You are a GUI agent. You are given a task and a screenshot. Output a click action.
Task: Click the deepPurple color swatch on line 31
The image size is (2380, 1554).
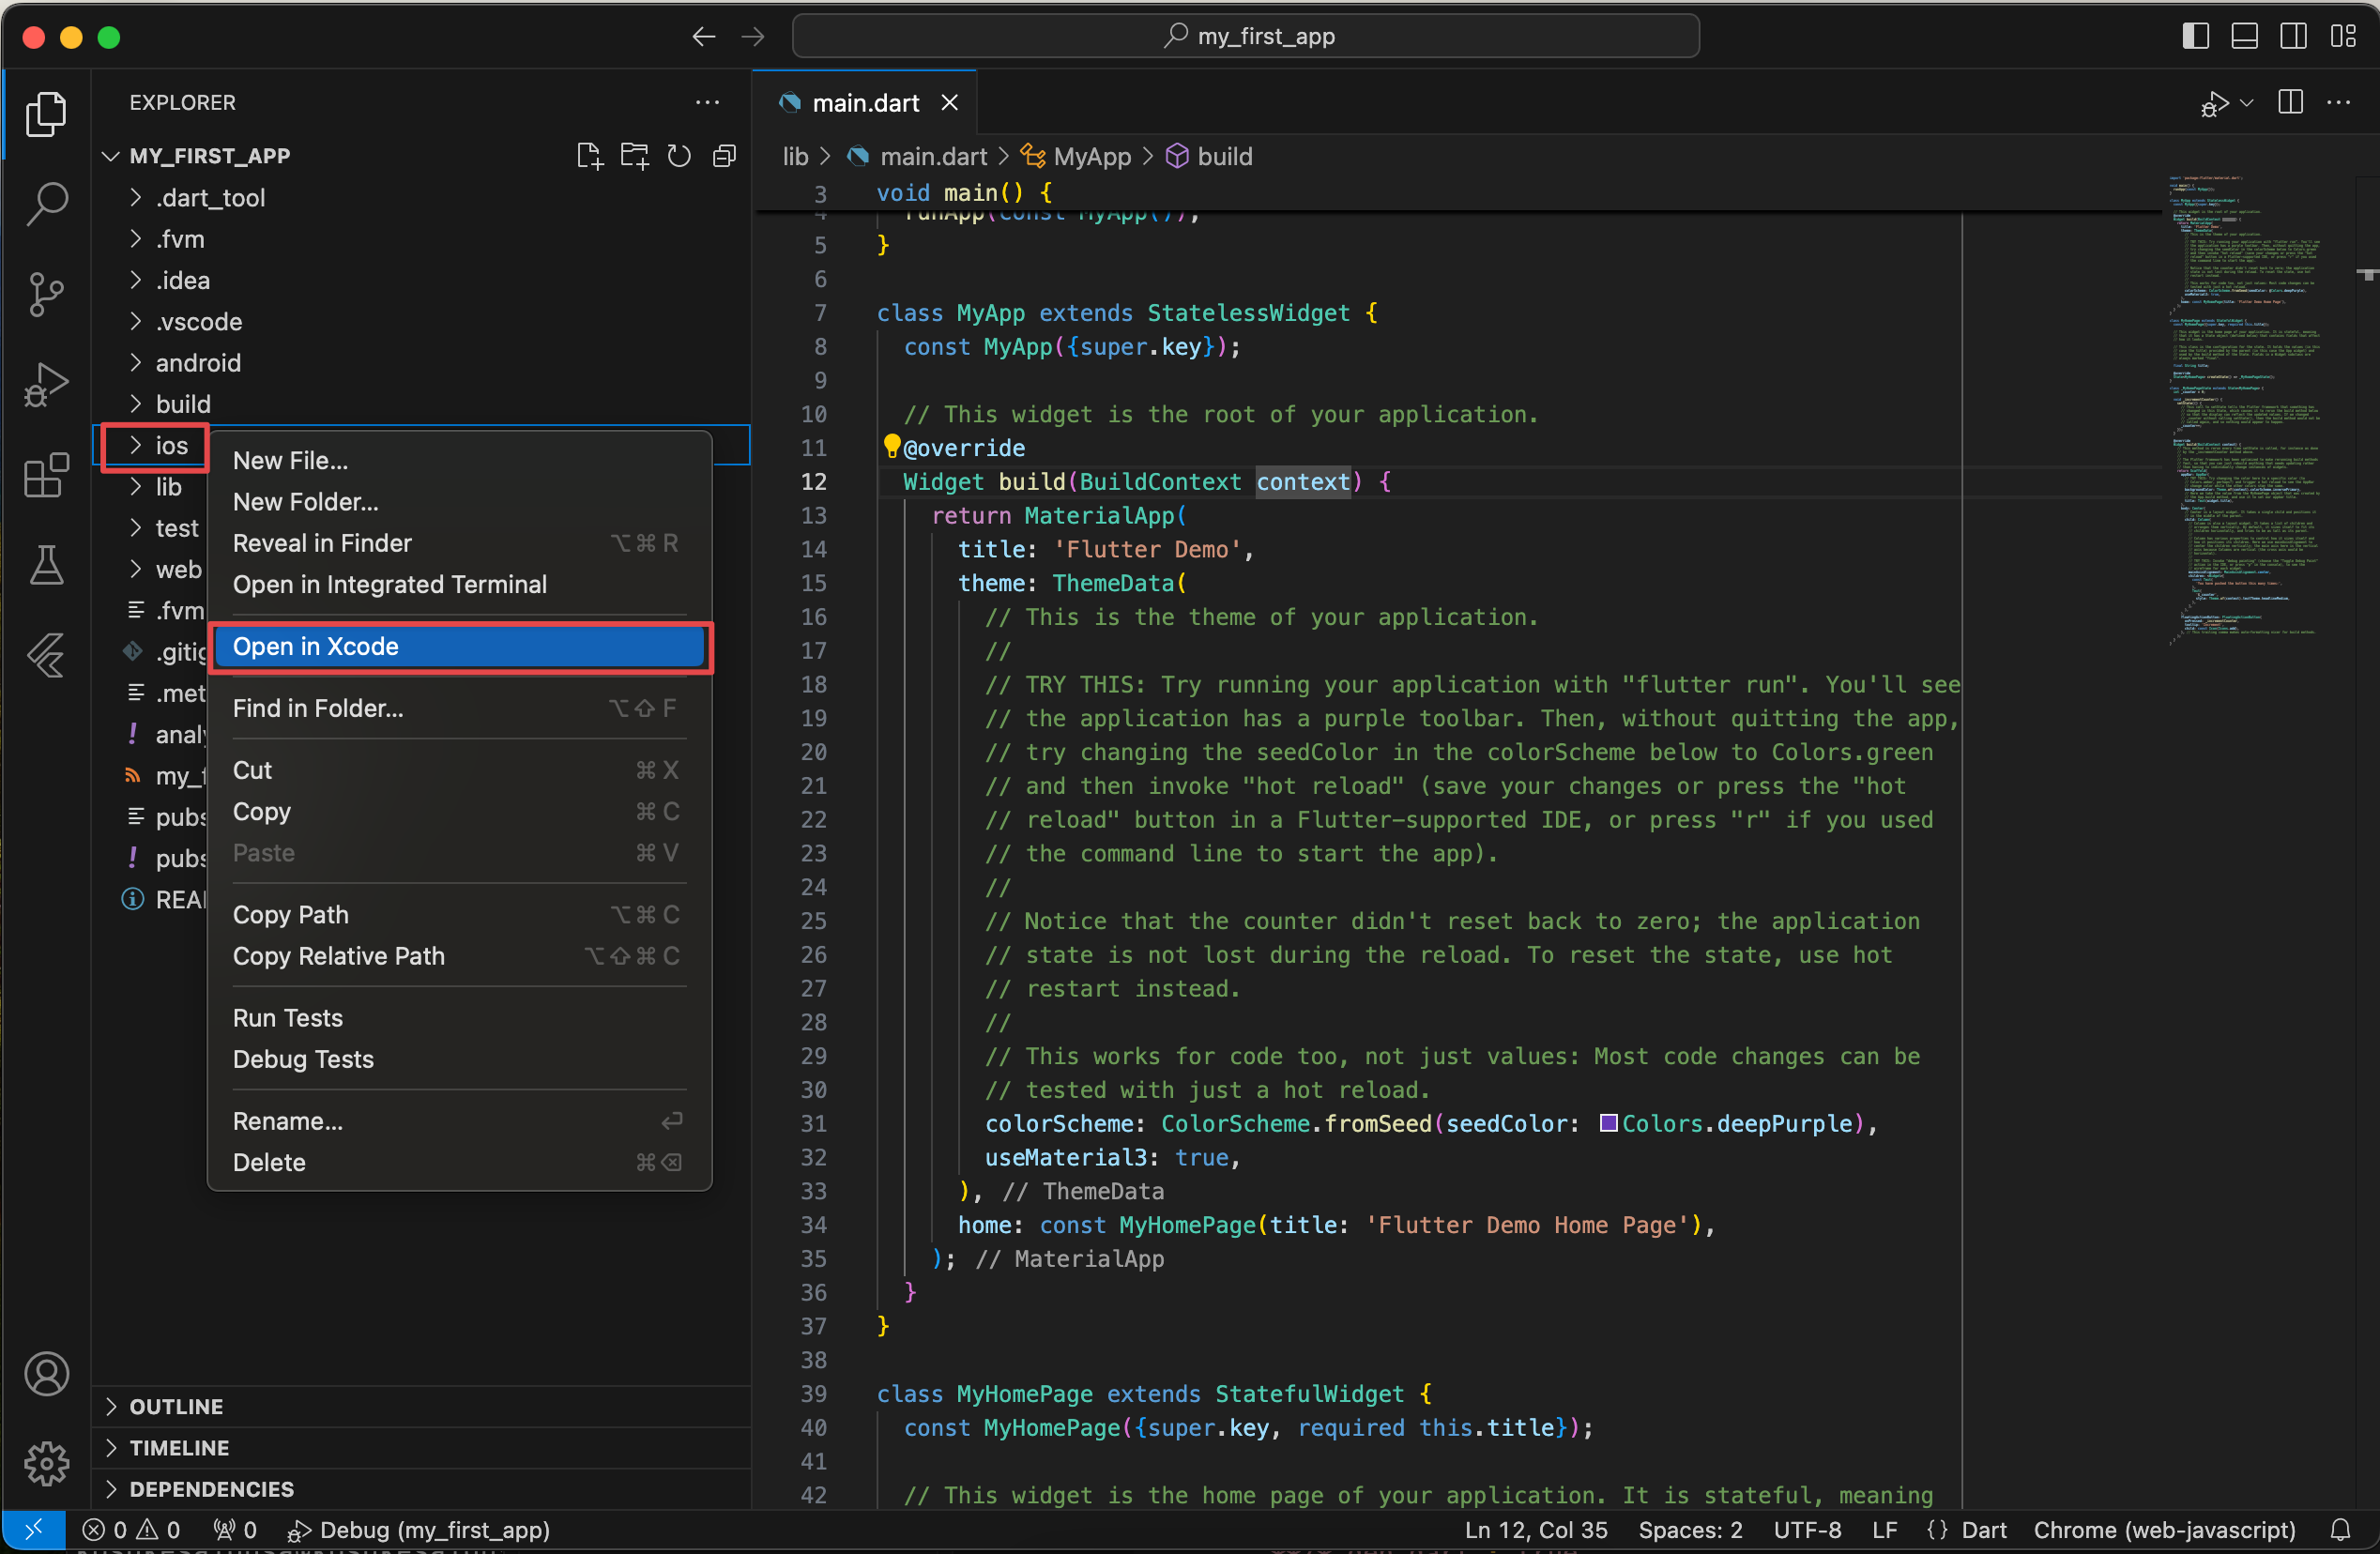[1608, 1123]
